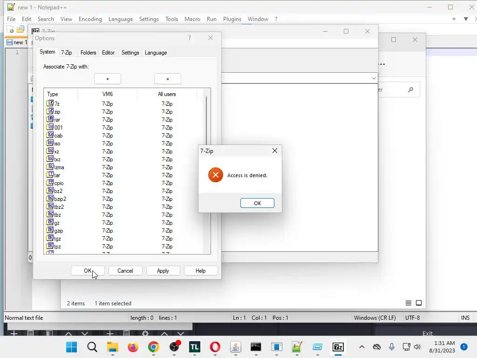The width and height of the screenshot is (477, 358).
Task: Click the plus button above All users column
Action: pyautogui.click(x=168, y=79)
